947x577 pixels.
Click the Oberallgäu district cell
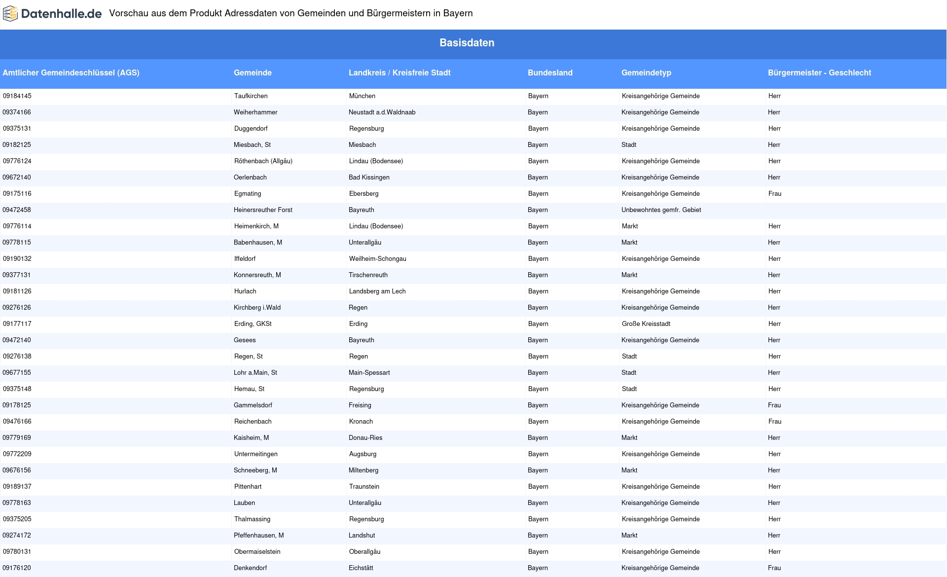(x=365, y=551)
